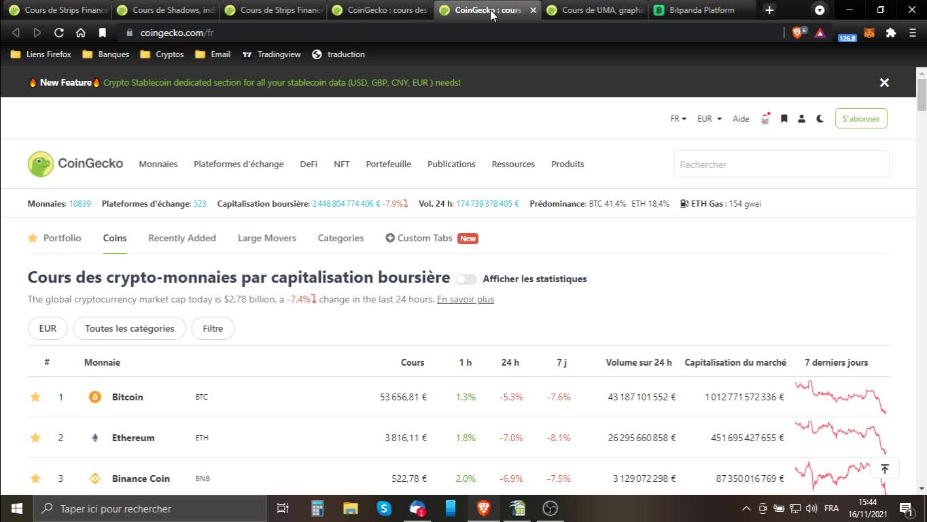927x522 pixels.
Task: Open the Ethereum coin link
Action: pos(133,438)
